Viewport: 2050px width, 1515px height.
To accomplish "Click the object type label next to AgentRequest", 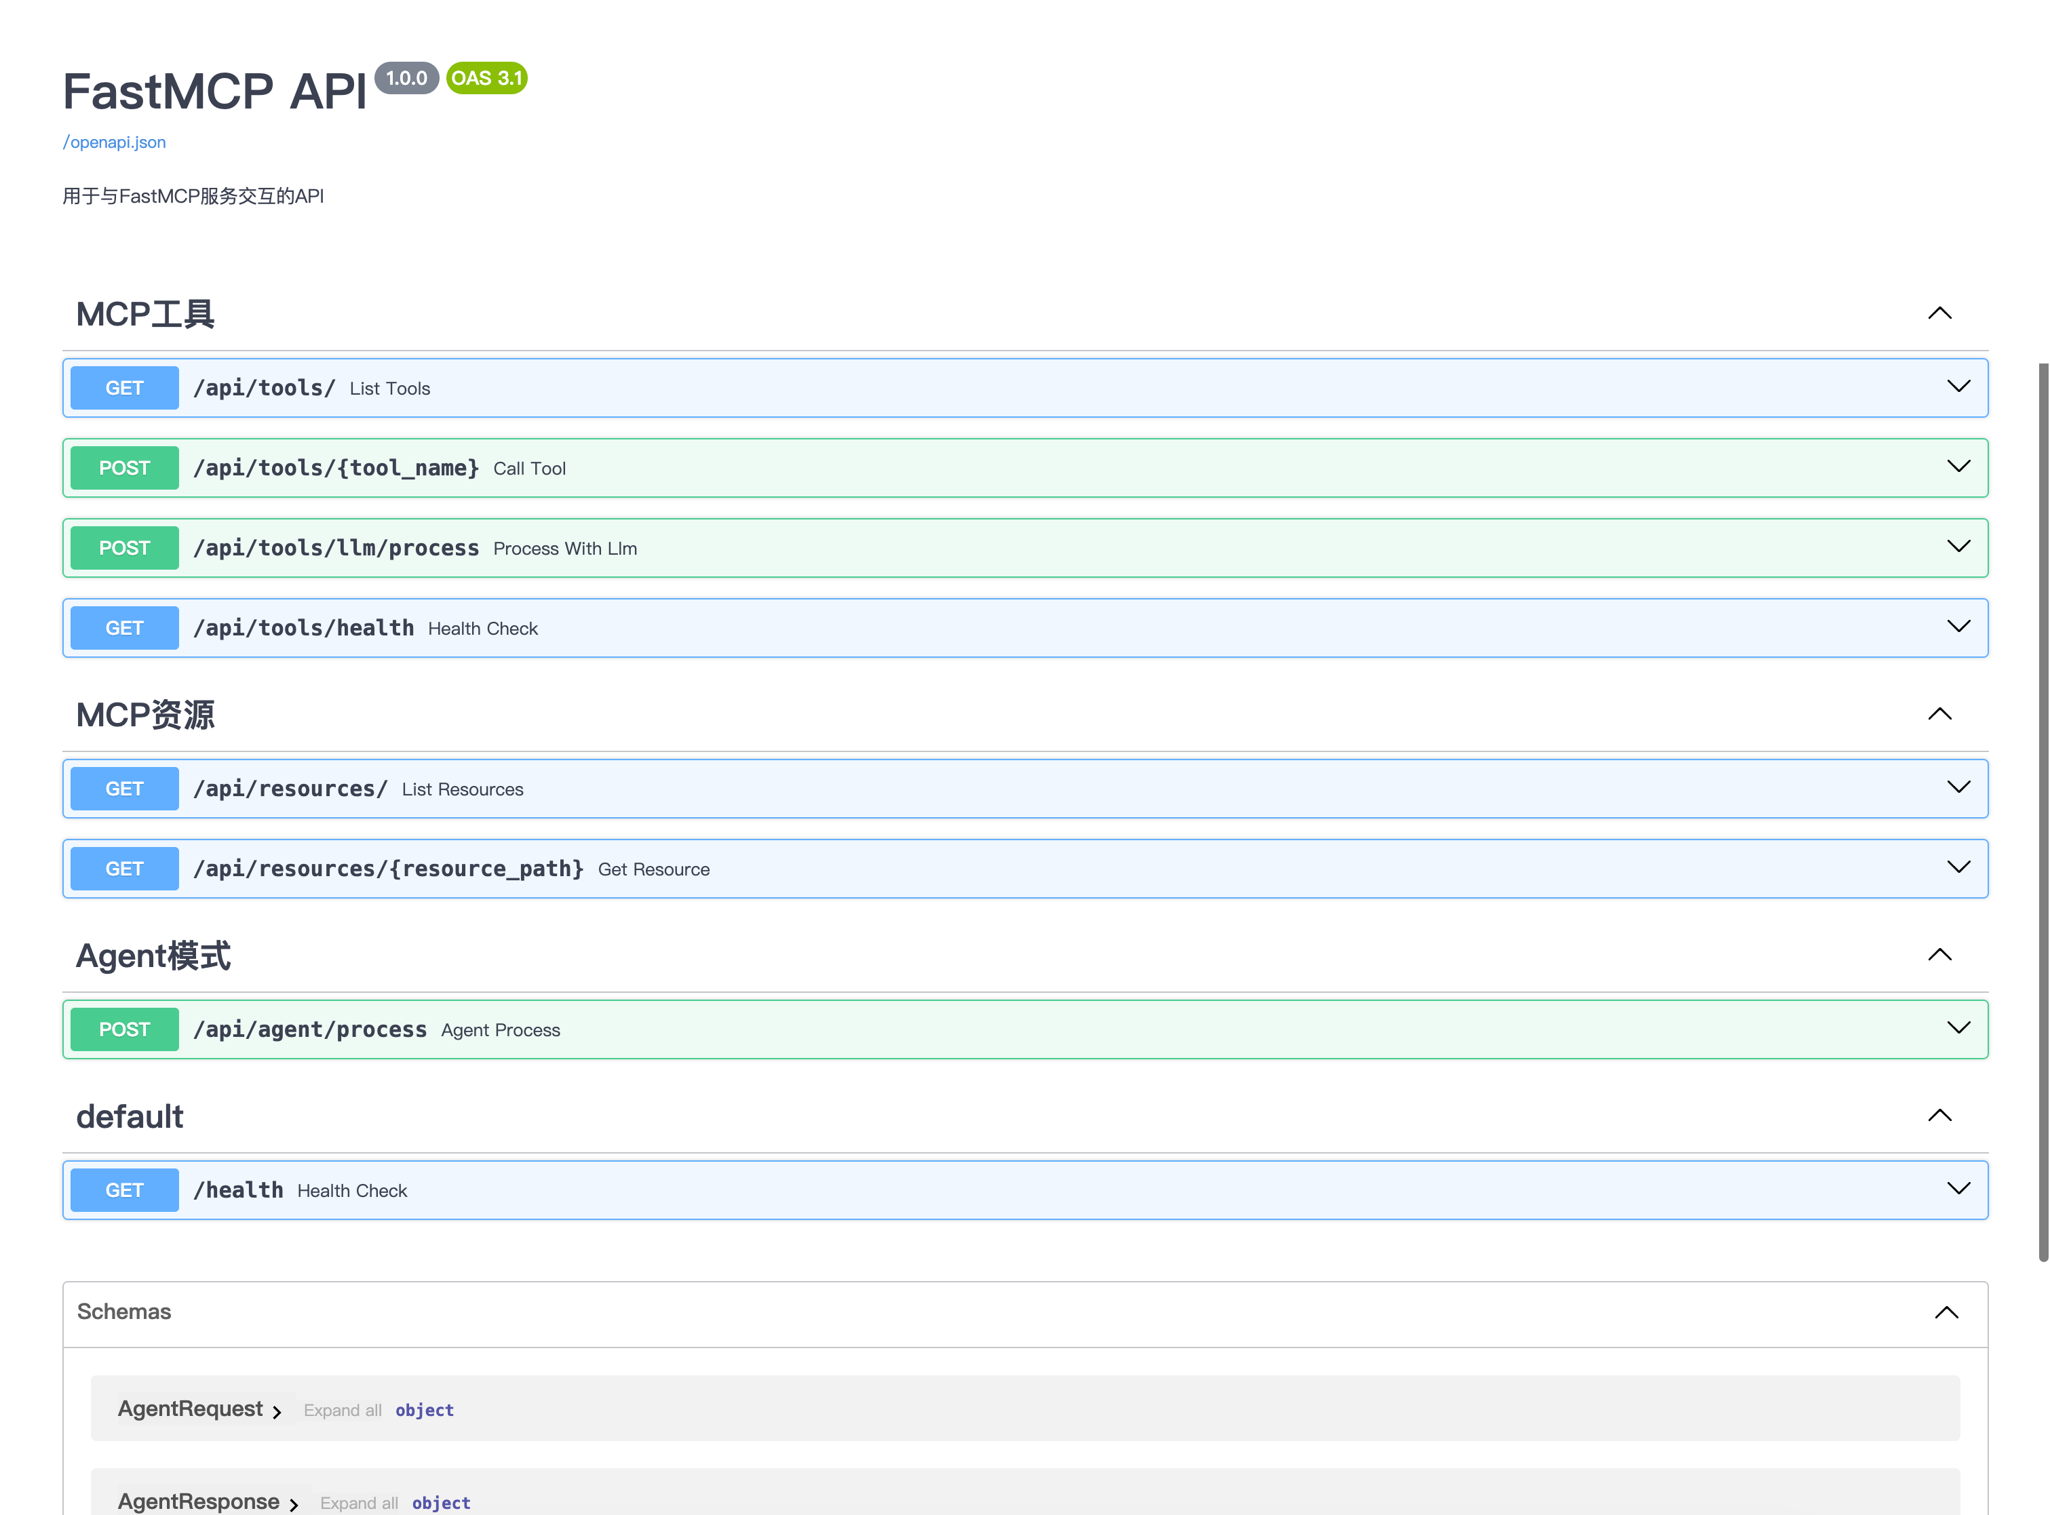I will click(424, 1409).
